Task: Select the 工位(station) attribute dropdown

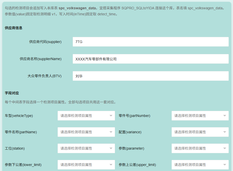Action: 86,148
